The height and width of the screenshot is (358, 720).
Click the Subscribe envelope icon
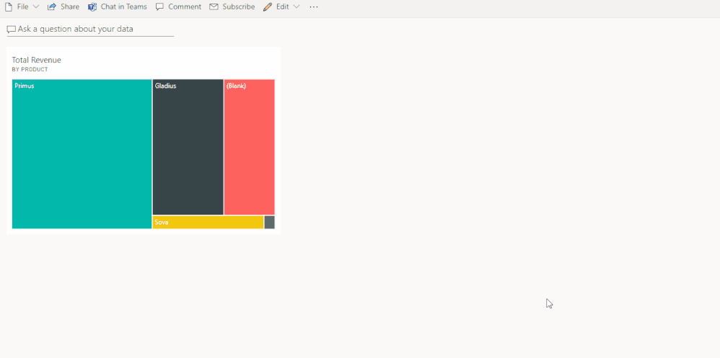(x=214, y=6)
